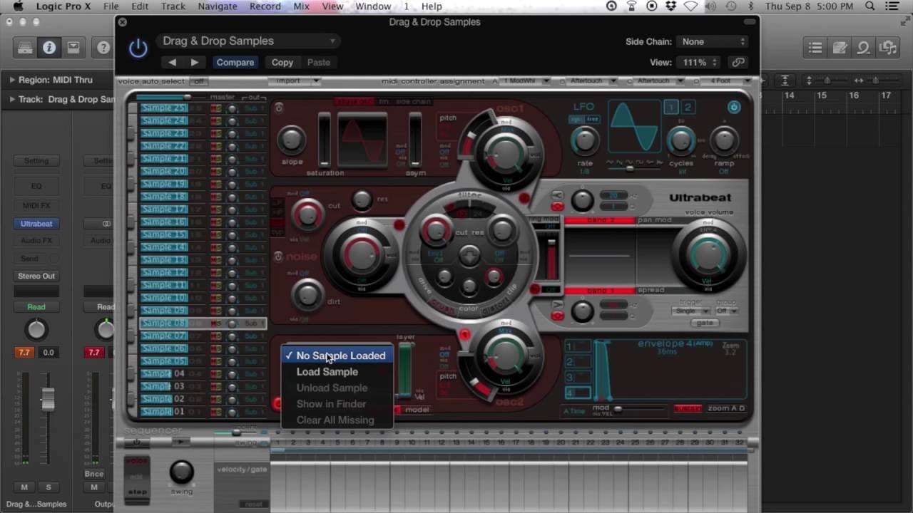Open the 1 ModWhl controller dropdown

(525, 81)
